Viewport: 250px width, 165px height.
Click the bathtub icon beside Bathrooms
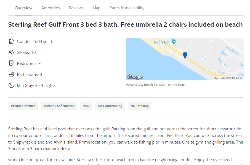click(11, 74)
